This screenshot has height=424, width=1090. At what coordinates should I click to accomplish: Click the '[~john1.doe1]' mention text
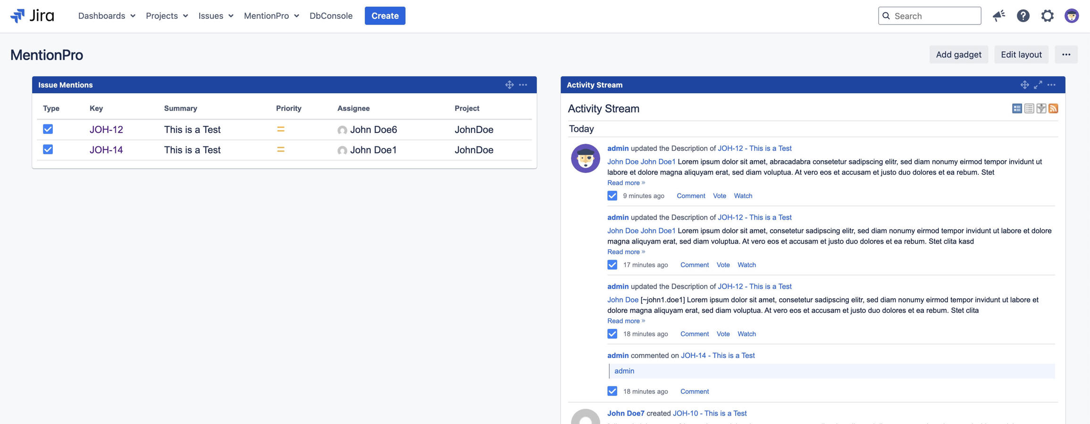(x=662, y=300)
